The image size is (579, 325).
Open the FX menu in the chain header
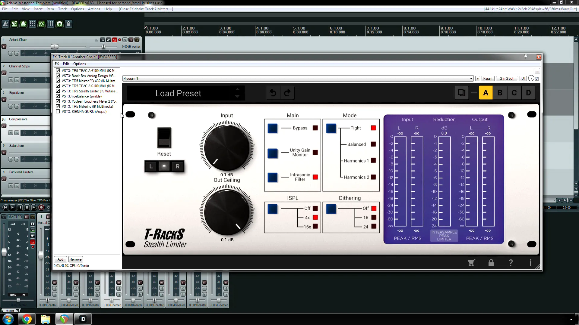(57, 63)
